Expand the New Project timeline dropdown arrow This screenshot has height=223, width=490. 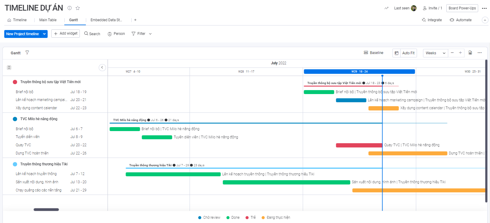[45, 34]
